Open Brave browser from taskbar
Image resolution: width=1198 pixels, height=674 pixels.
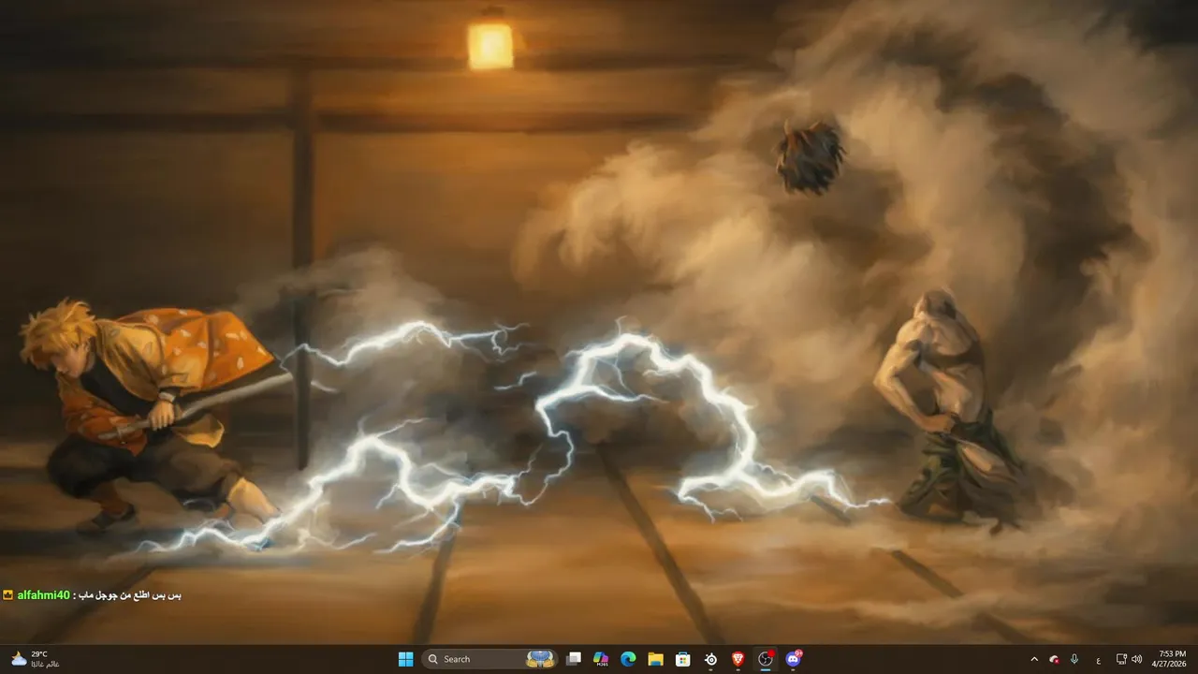coord(738,659)
